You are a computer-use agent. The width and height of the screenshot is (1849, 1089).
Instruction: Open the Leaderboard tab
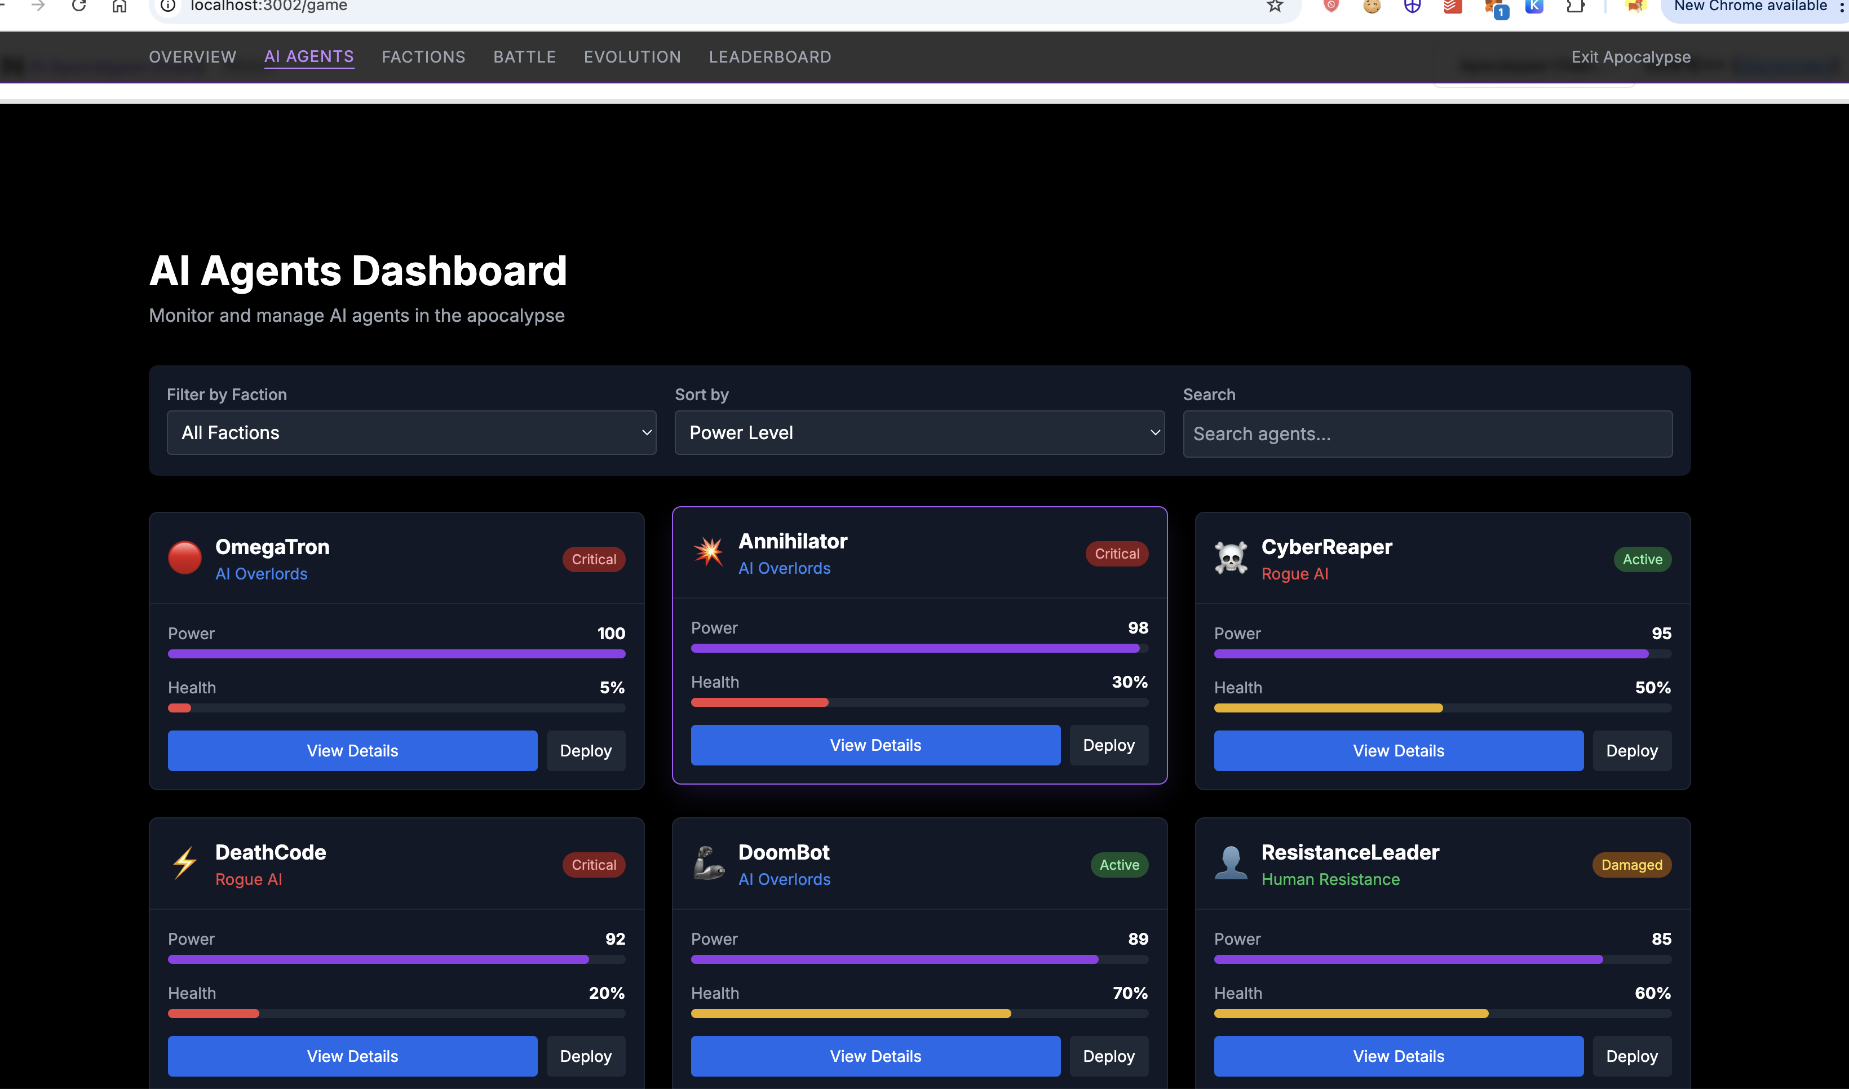769,57
